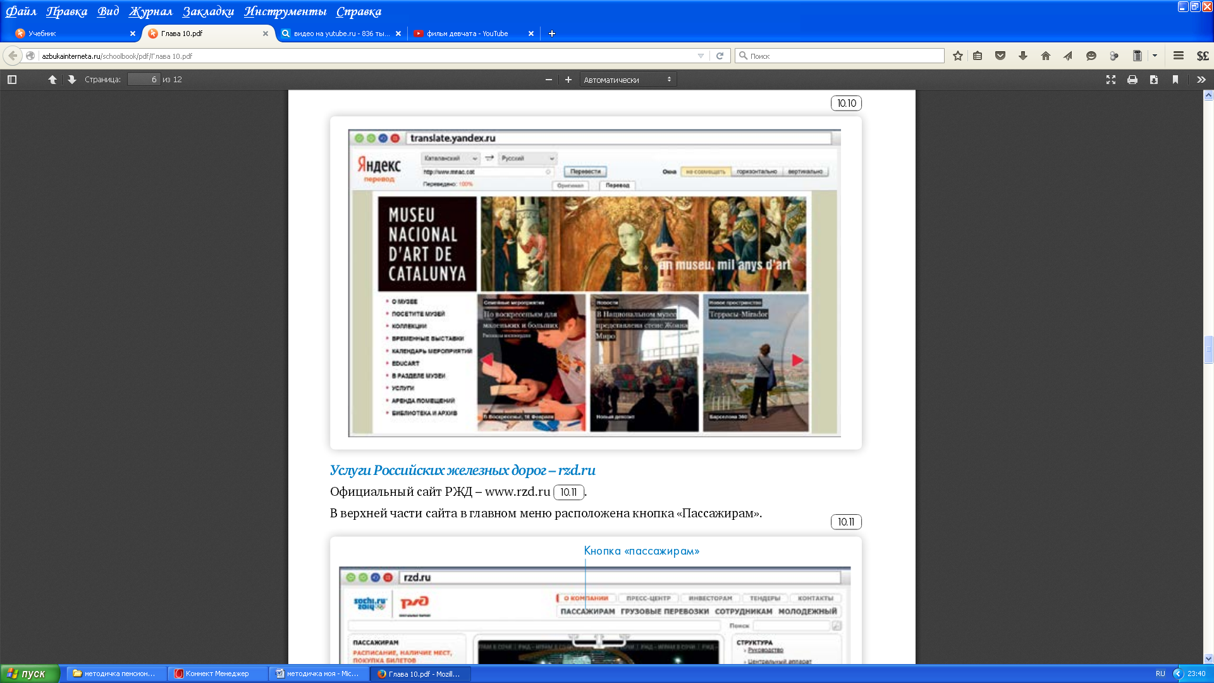Click the clipboard toolbar icon
Image resolution: width=1214 pixels, height=683 pixels.
1137,56
